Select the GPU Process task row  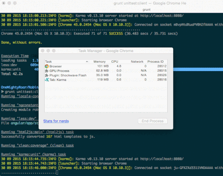tap(106, 71)
